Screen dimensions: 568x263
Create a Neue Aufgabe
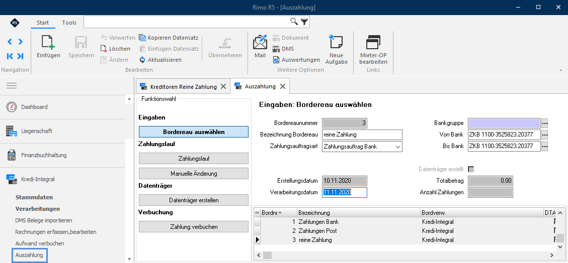pos(336,50)
